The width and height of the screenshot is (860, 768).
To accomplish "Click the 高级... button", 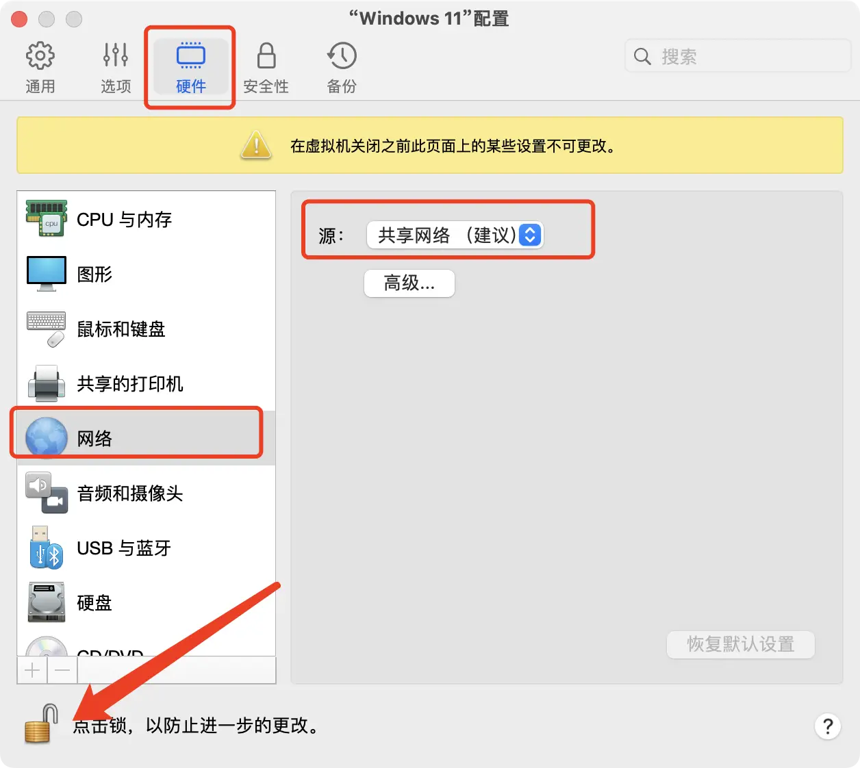I will pos(409,283).
